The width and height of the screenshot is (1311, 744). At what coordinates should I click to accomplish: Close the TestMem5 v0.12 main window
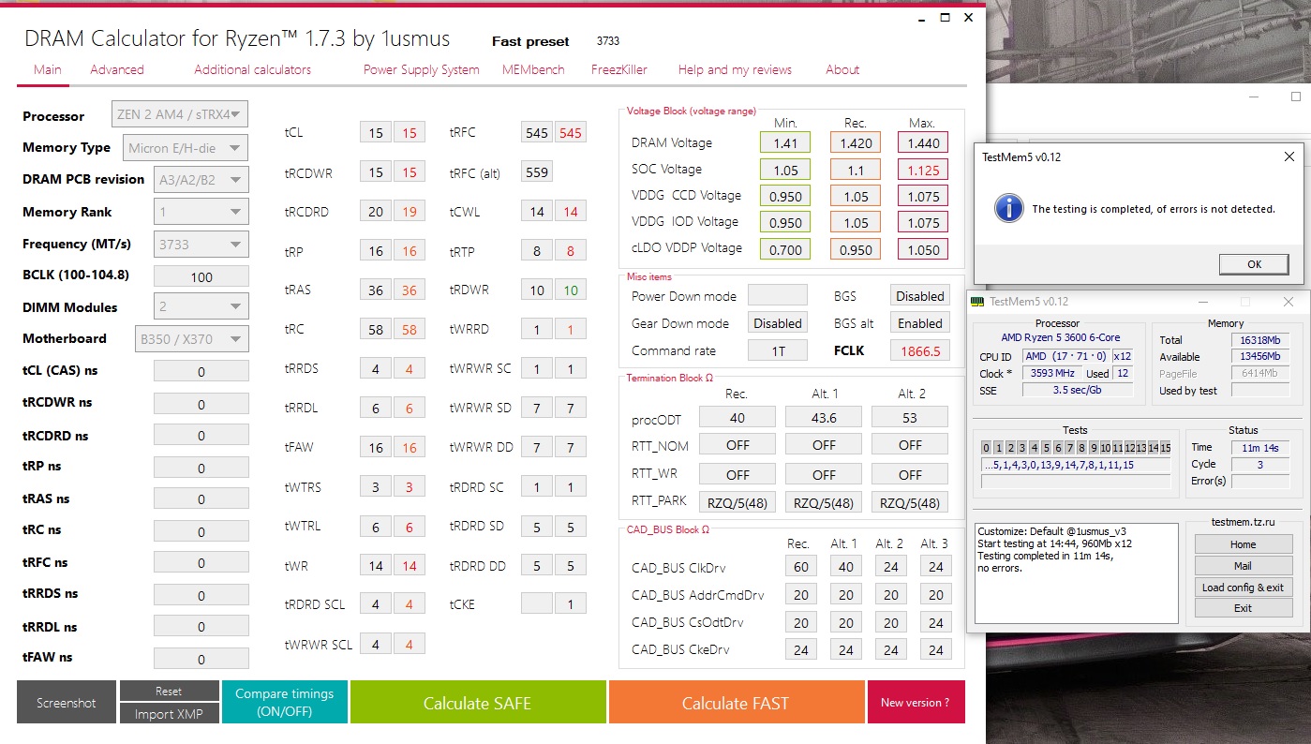[x=1289, y=302]
